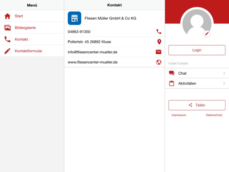This screenshot has width=229, height=172.
Task: Tap the edit pencil on profile avatar
Action: pos(207,34)
